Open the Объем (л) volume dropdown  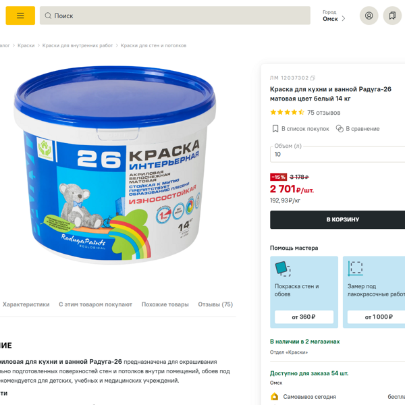(337, 154)
